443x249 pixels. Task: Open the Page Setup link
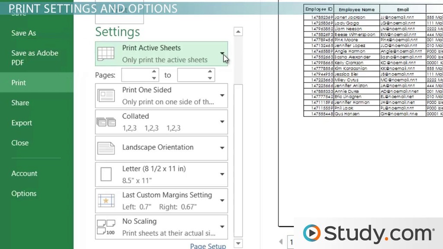click(x=208, y=246)
